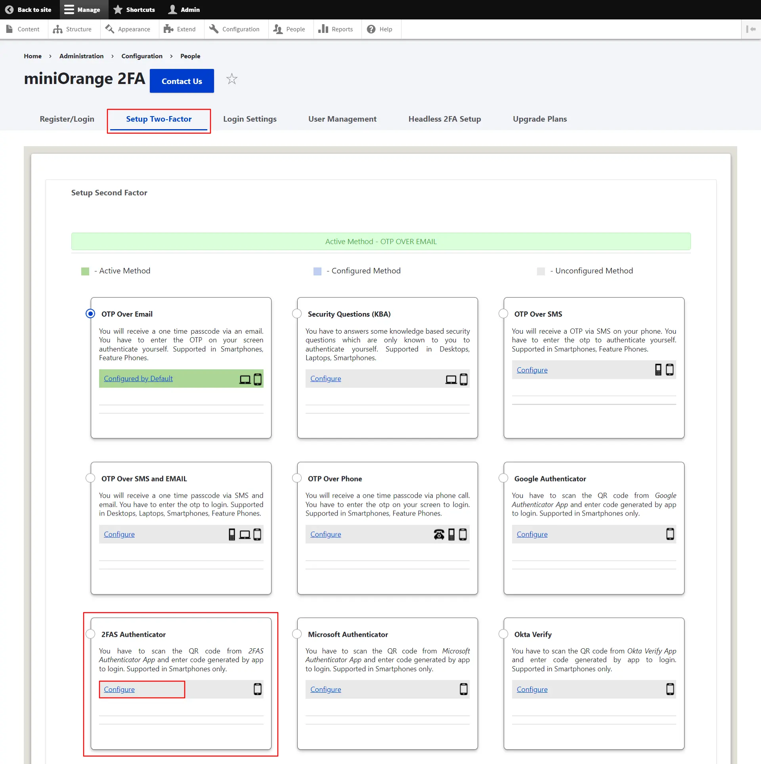
Task: Click the Back to site arrow icon
Action: coord(9,10)
